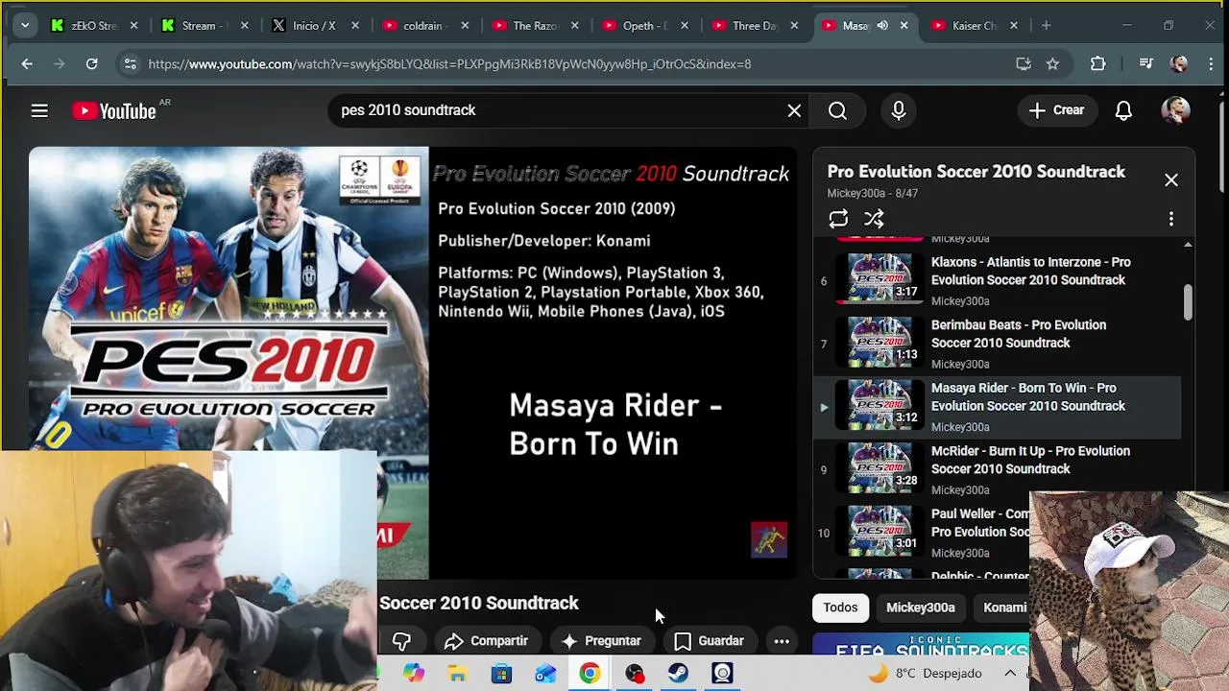Switch to the Kaiser Ch tab
The width and height of the screenshot is (1229, 691).
[974, 26]
